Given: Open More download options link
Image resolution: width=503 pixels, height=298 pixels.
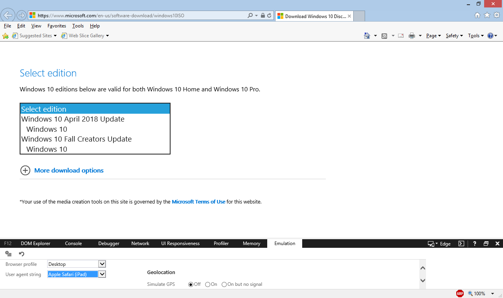Looking at the screenshot, I should (69, 171).
